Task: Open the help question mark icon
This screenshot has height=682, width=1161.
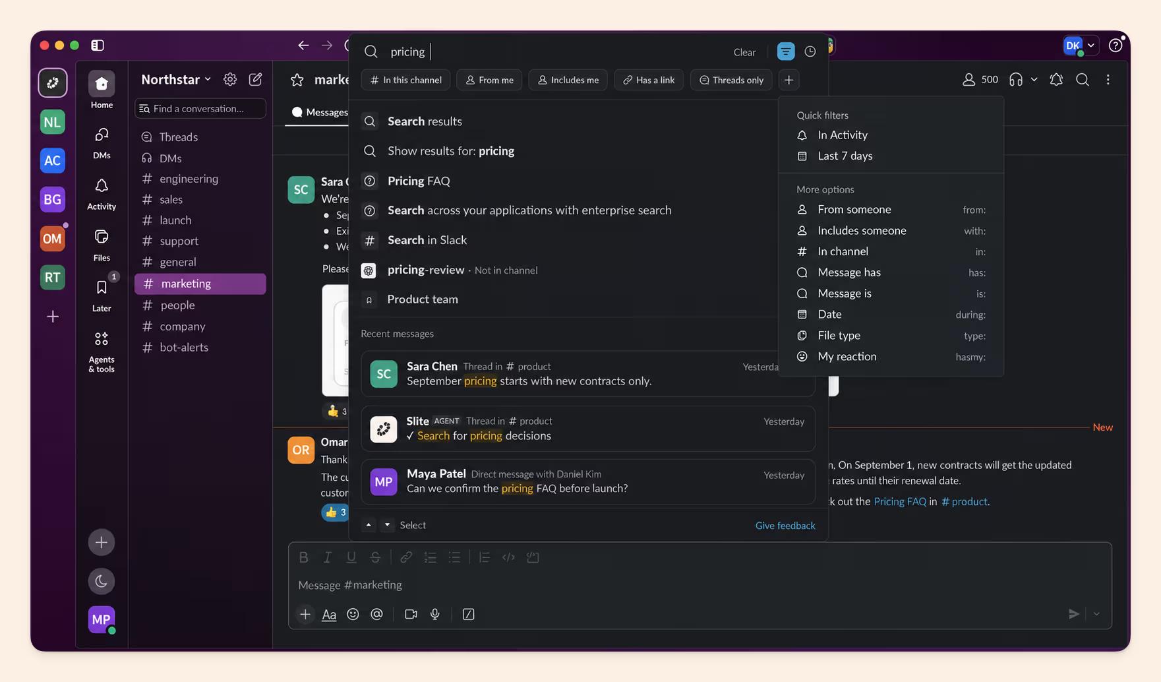Action: pos(1116,45)
